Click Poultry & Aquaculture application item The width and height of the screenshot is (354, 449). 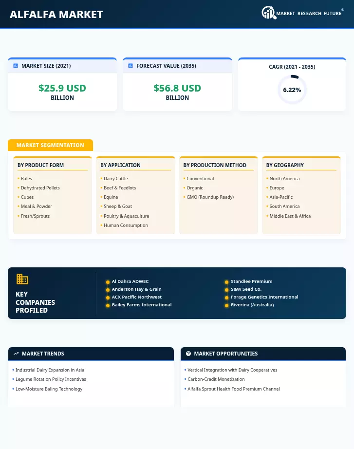[x=126, y=216]
